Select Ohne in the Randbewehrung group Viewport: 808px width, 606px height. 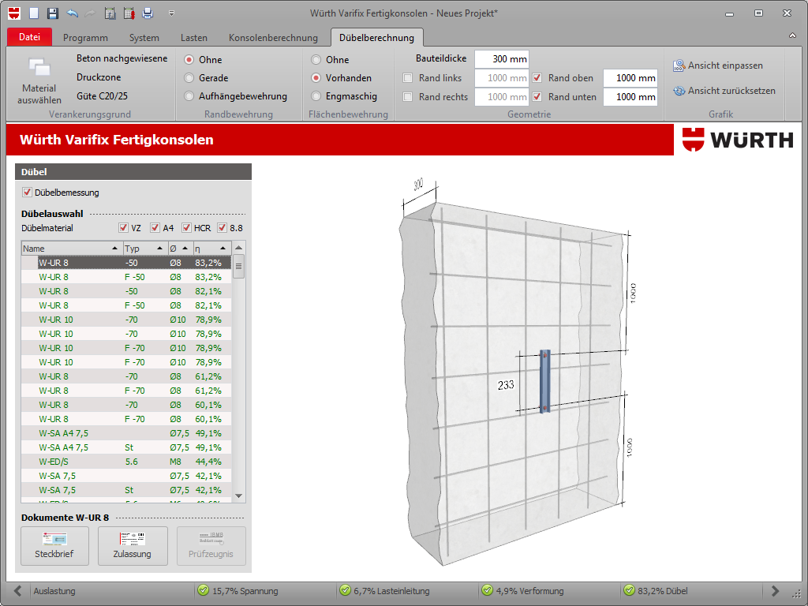point(189,60)
